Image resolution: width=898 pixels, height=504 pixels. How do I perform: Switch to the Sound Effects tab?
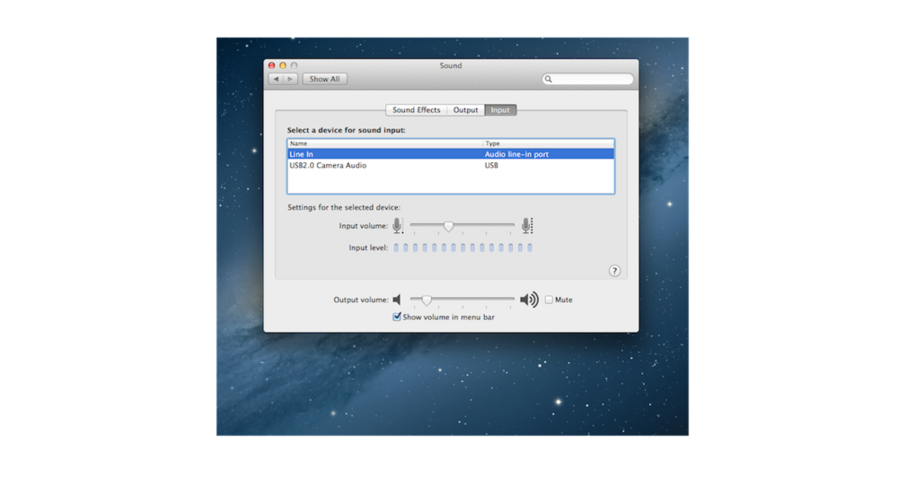[416, 110]
